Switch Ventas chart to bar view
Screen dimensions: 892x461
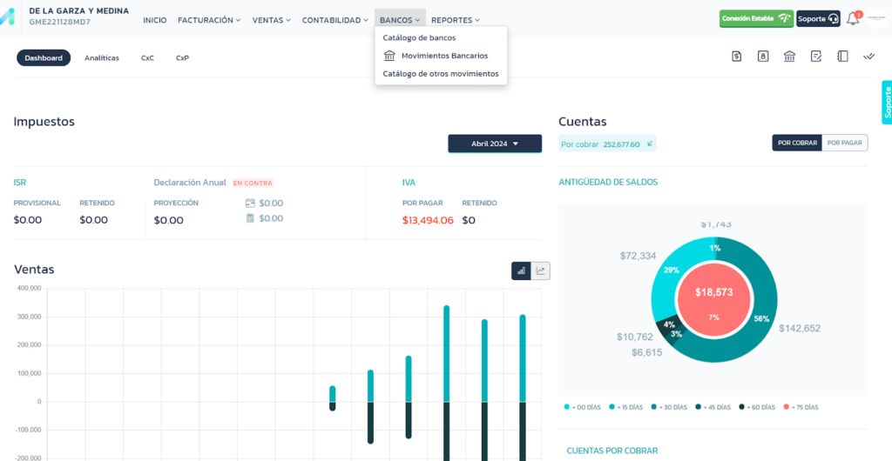[521, 271]
